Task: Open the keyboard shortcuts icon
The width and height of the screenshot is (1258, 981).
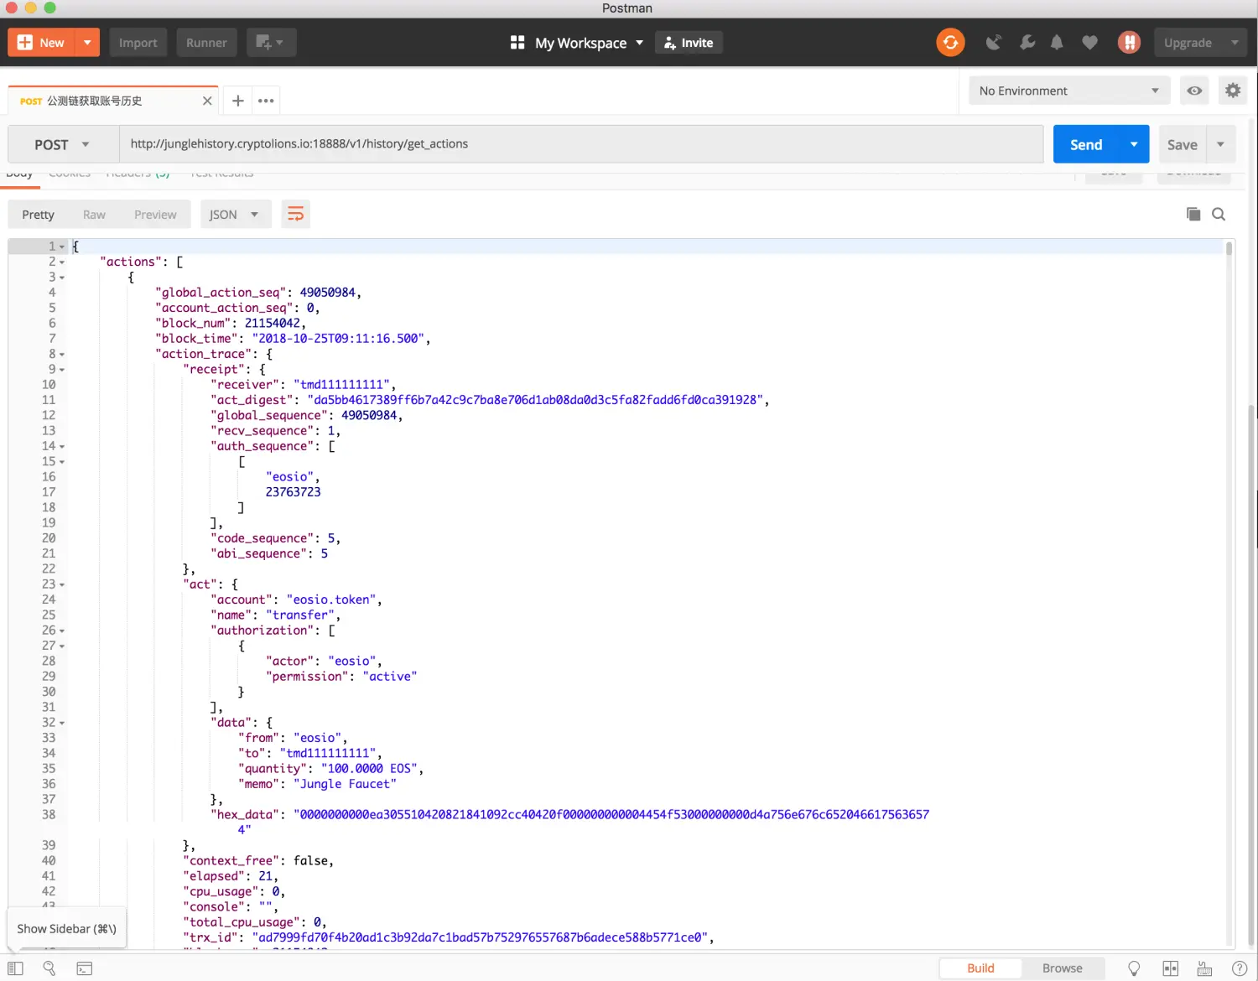Action: [x=1204, y=968]
